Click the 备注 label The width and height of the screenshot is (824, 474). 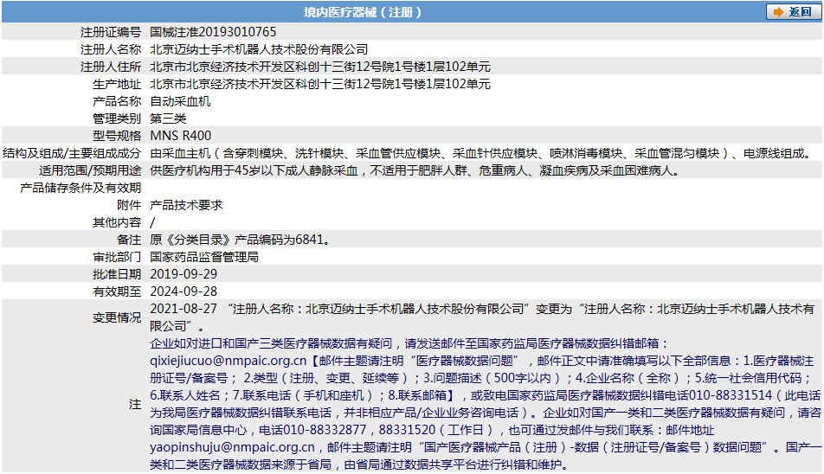pyautogui.click(x=129, y=240)
